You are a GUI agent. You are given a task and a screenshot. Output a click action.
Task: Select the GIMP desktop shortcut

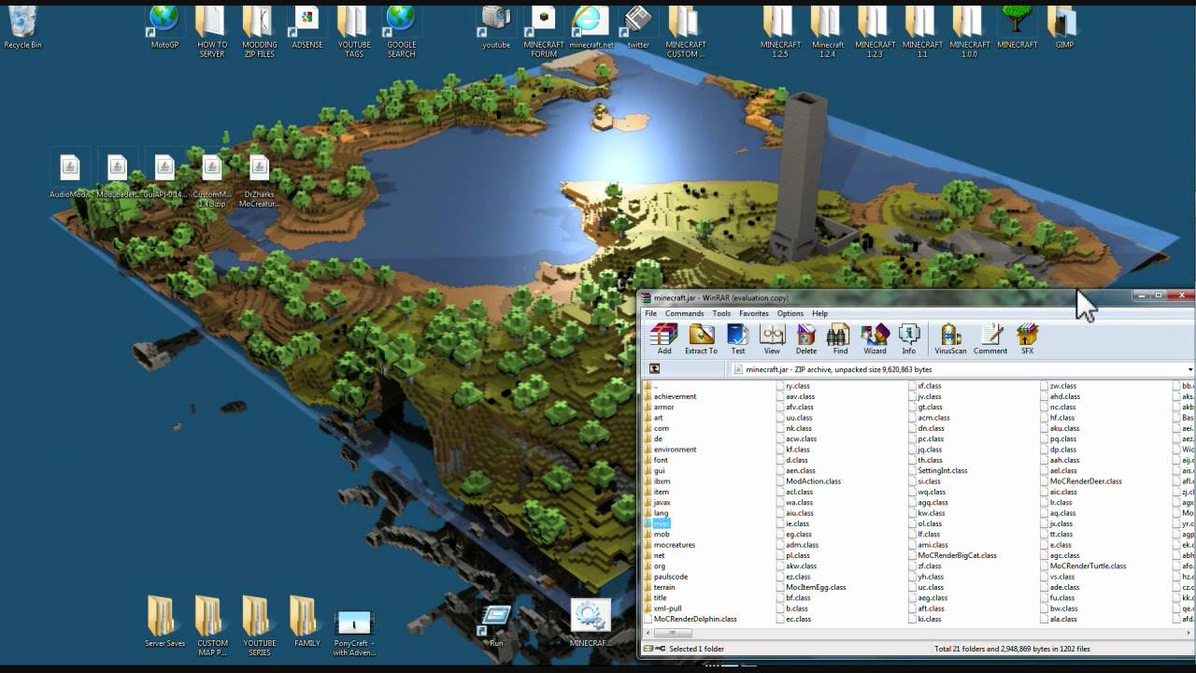(1064, 27)
